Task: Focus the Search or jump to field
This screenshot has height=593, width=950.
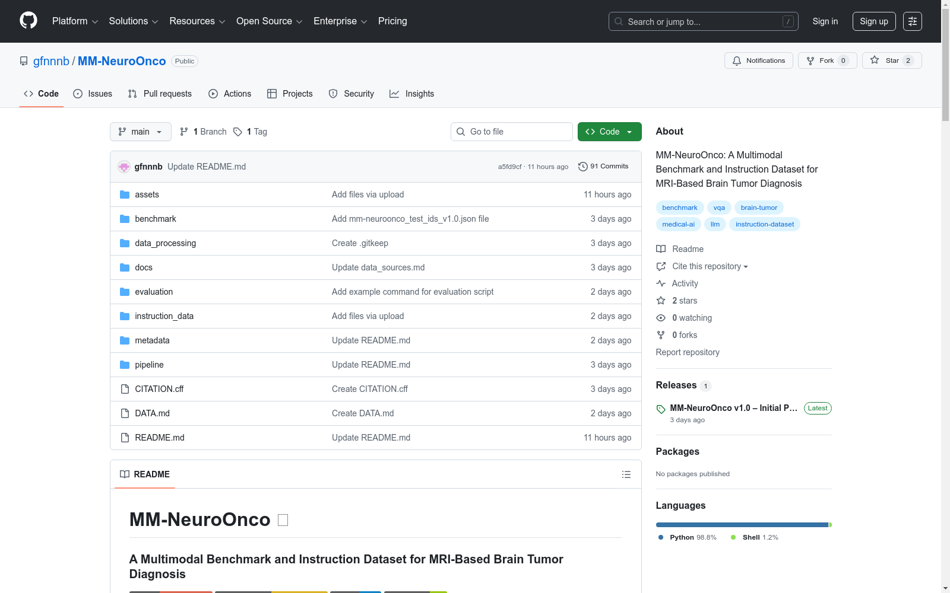Action: (x=704, y=21)
